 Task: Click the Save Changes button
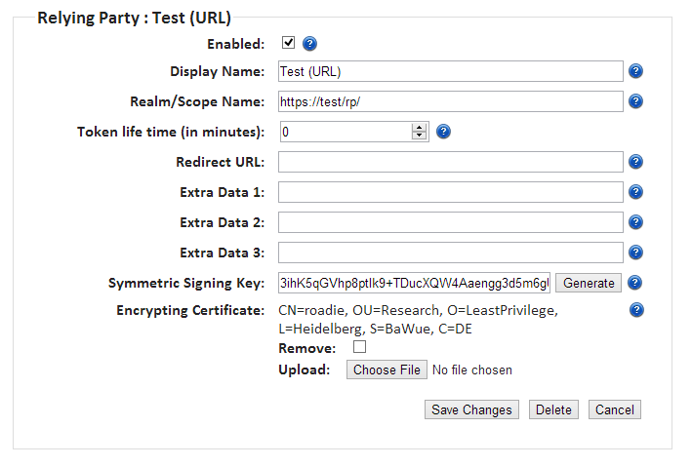[472, 409]
